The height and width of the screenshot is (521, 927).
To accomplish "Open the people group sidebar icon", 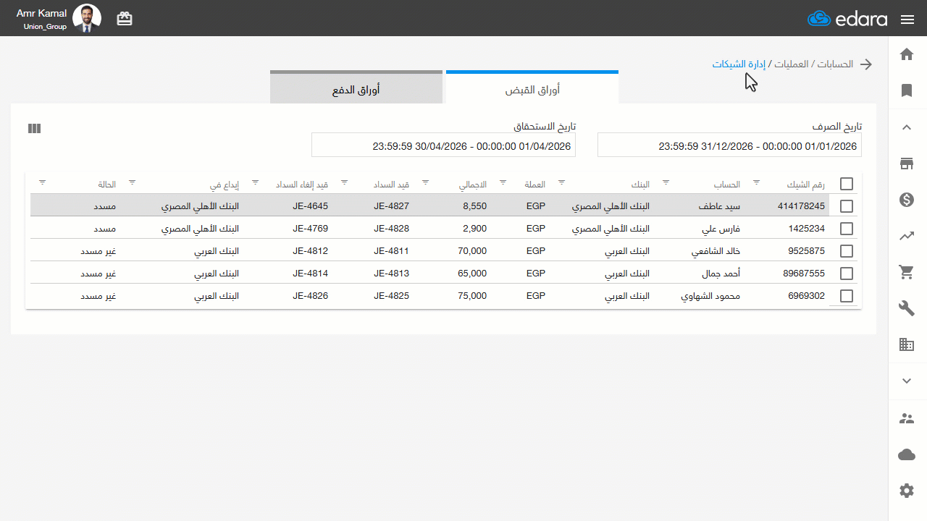I will (906, 418).
